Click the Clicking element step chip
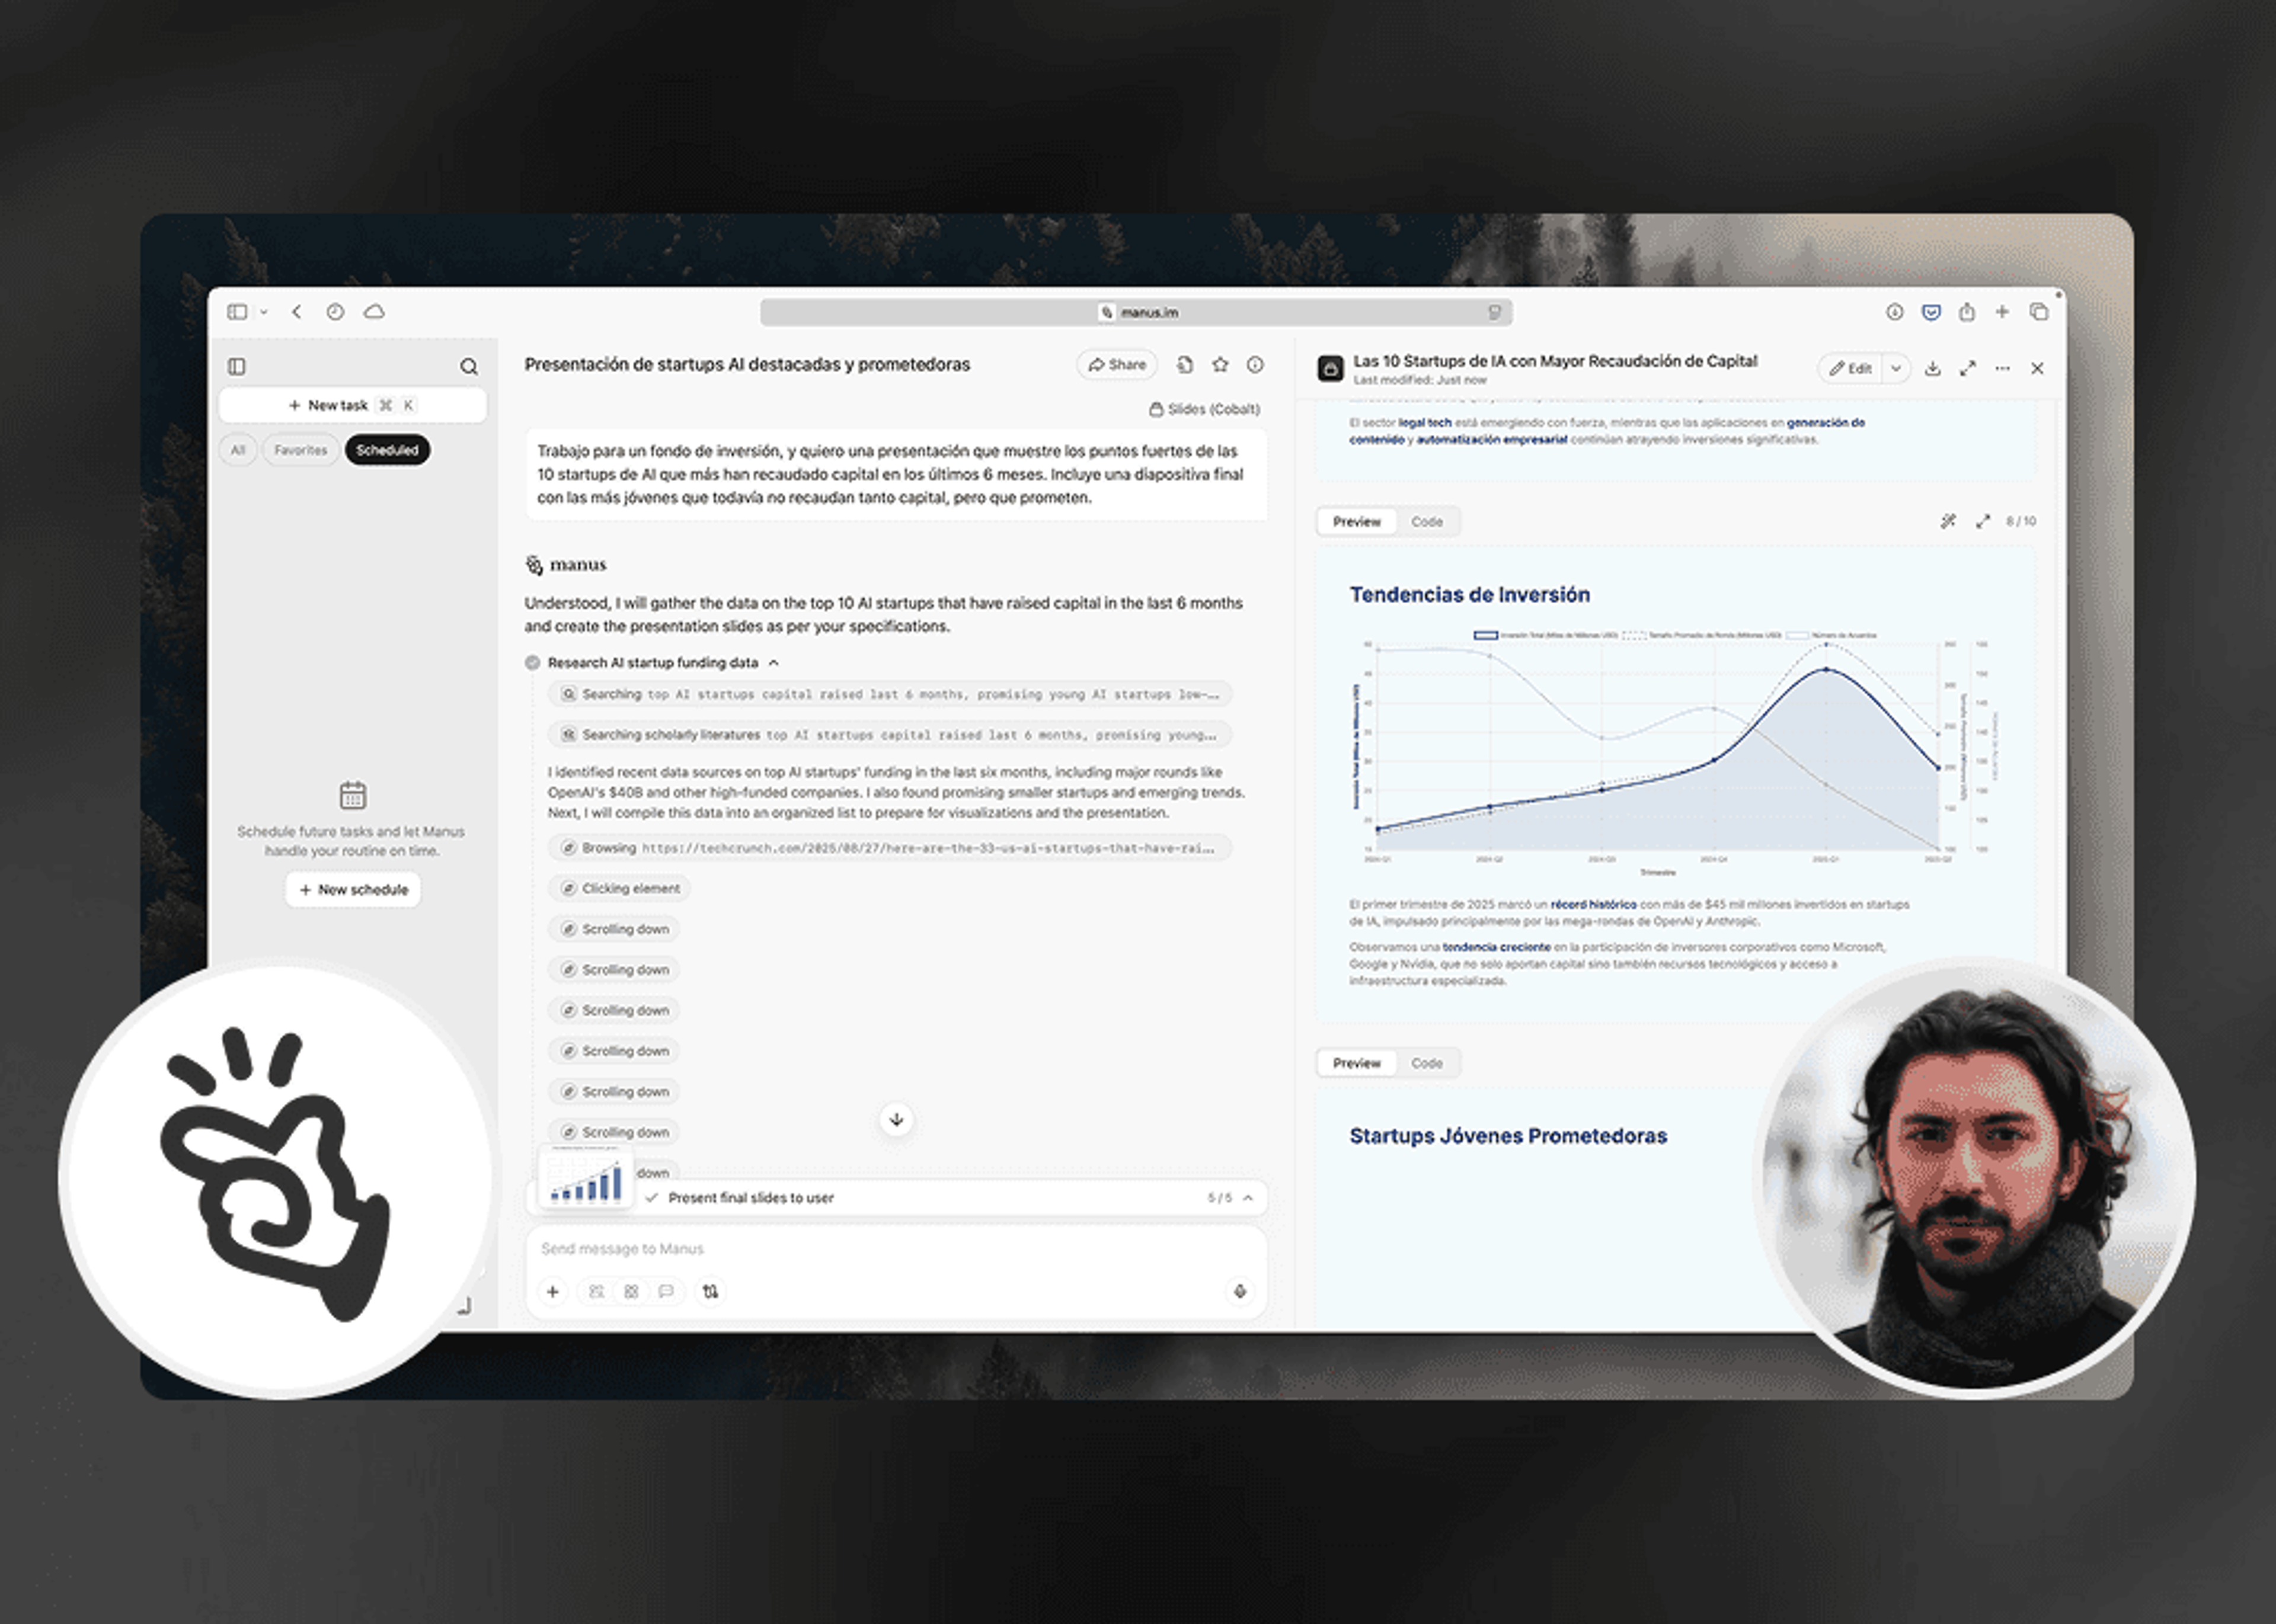Screen dimensions: 2276x1624 click(x=619, y=888)
